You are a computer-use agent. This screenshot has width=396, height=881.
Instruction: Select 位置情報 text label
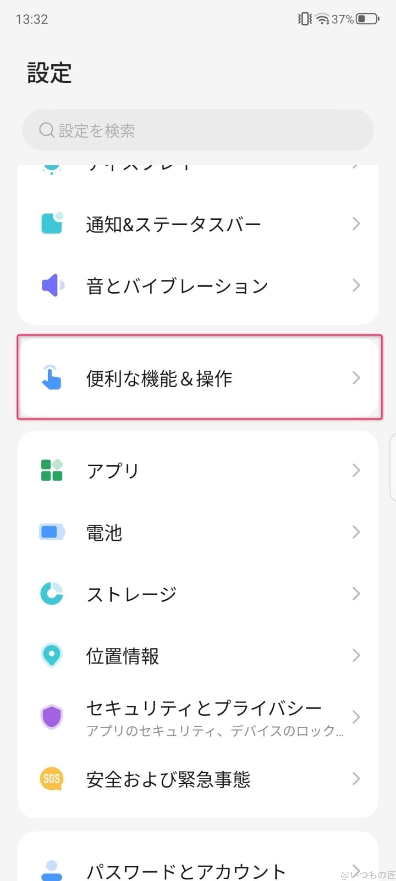click(x=122, y=656)
